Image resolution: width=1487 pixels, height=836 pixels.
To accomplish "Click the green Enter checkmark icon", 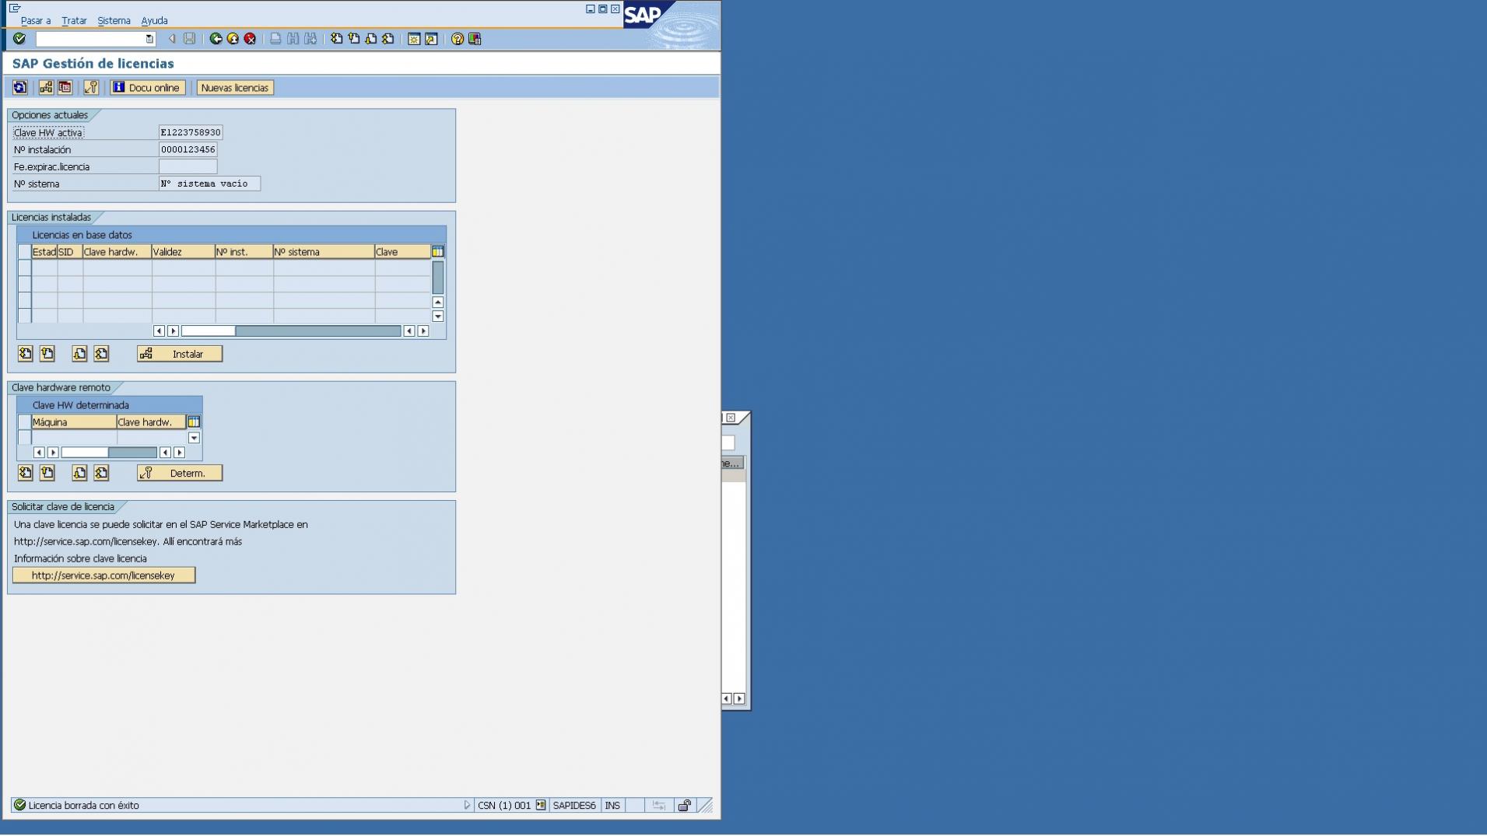I will click(19, 39).
